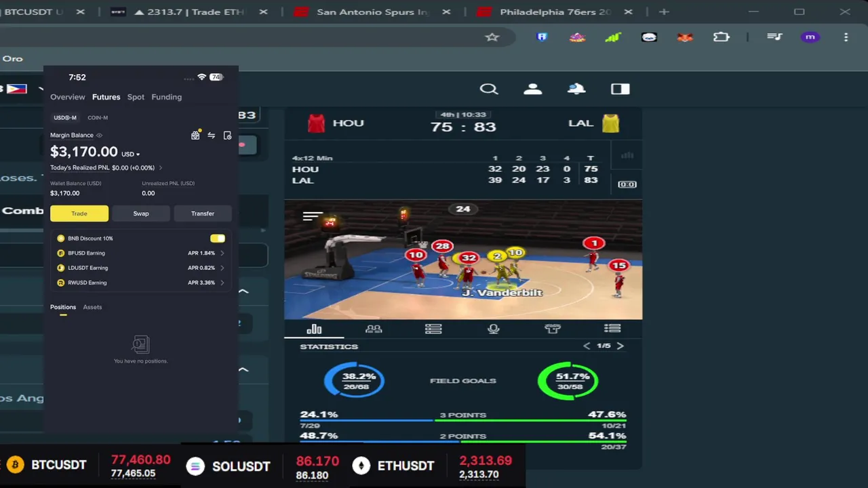Go to next statistics page arrow

(x=620, y=346)
